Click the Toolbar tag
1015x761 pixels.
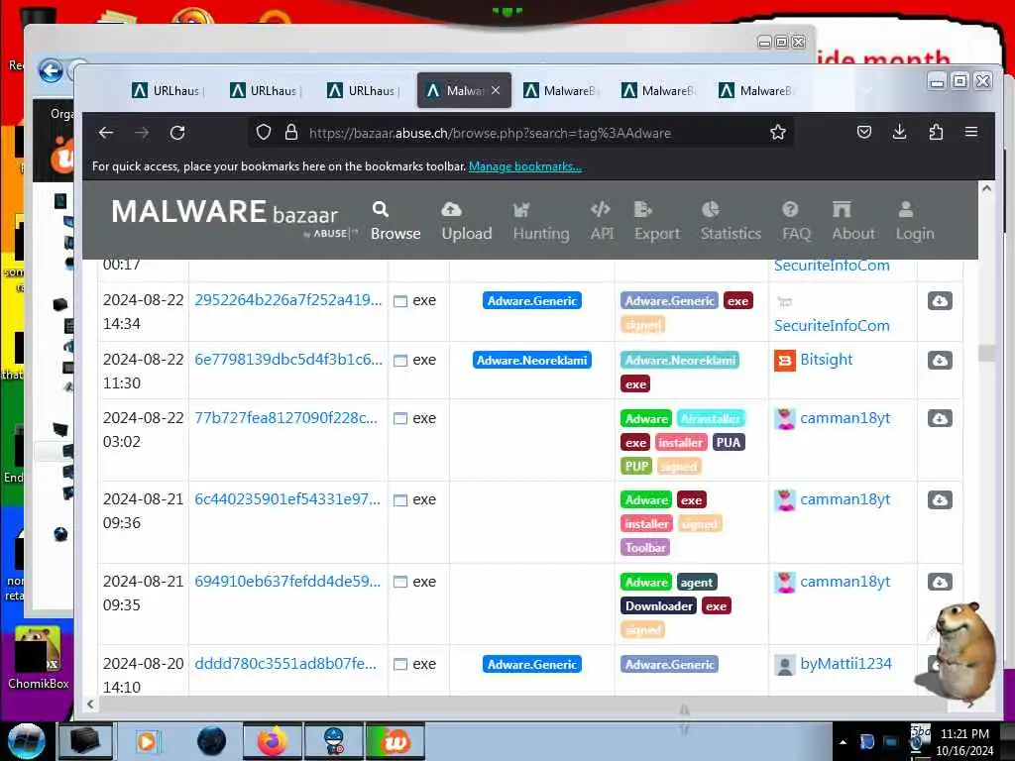[645, 548]
